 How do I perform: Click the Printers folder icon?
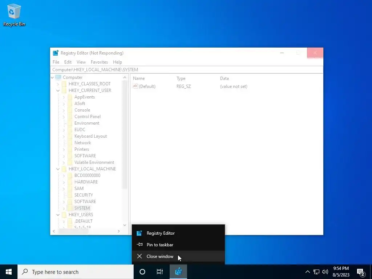coord(70,149)
